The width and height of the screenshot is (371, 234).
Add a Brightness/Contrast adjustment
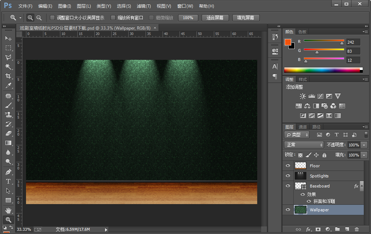(303, 96)
